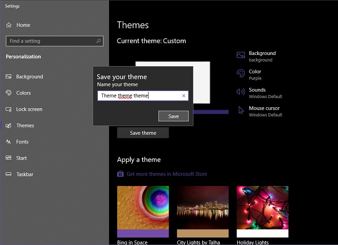Click the Fonts icon in sidebar

(x=9, y=142)
